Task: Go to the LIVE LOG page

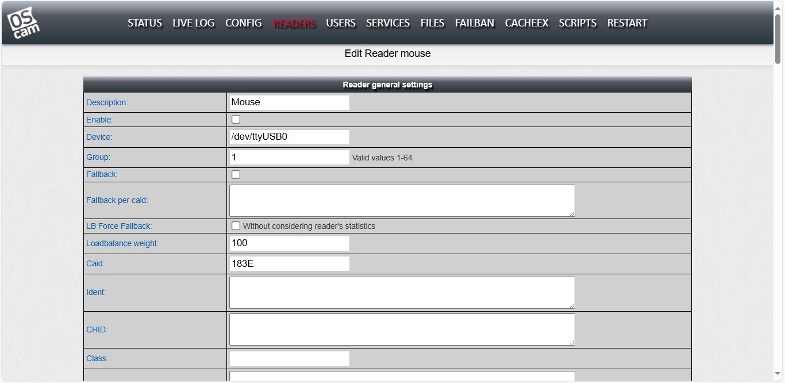Action: tap(193, 23)
